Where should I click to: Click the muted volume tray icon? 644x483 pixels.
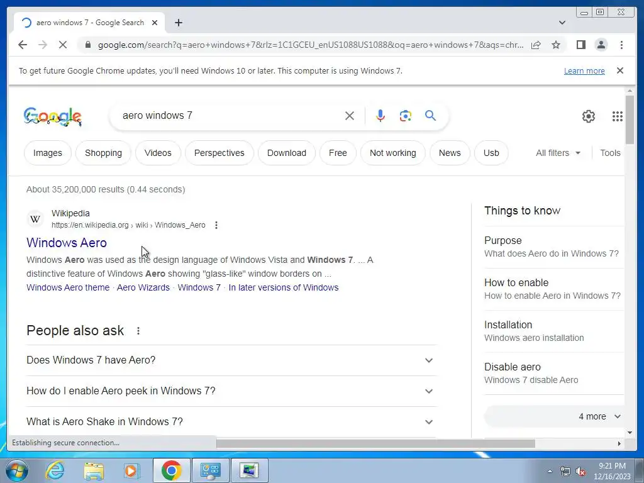[580, 472]
